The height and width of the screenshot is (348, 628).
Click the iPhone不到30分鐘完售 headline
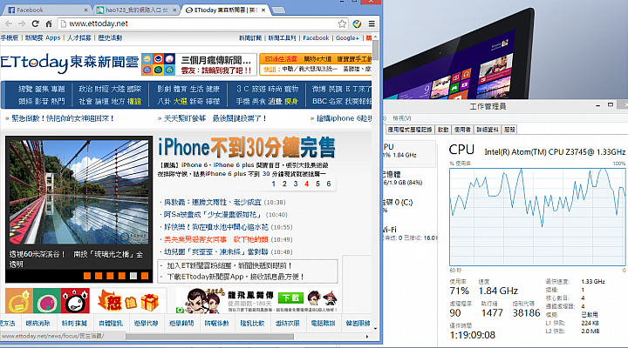coord(247,147)
